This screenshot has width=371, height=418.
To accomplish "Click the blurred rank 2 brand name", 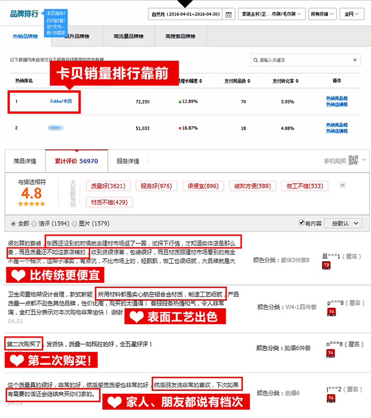I will click(56, 128).
